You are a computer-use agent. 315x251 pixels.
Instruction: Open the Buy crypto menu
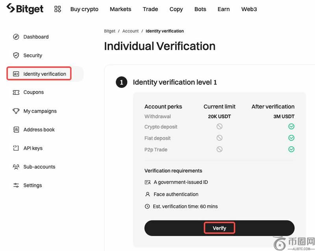click(84, 9)
